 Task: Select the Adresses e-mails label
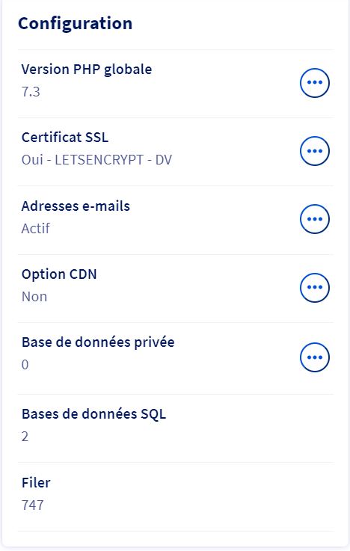(76, 206)
